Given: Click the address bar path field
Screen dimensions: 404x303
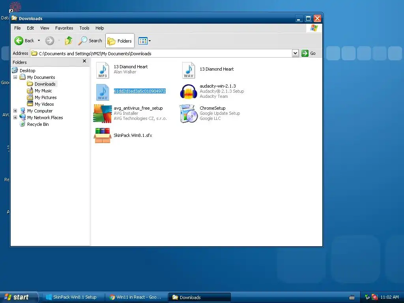Looking at the screenshot, I should 161,53.
